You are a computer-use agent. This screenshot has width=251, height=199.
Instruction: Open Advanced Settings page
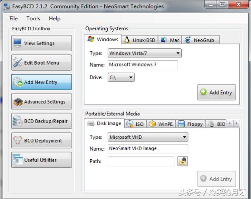coord(42,101)
